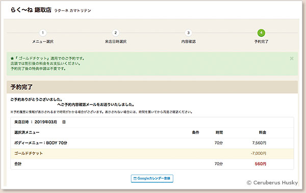The image size is (306, 193).
Task: Click the 予約内容確認メール sent message line
Action: [x=96, y=105]
